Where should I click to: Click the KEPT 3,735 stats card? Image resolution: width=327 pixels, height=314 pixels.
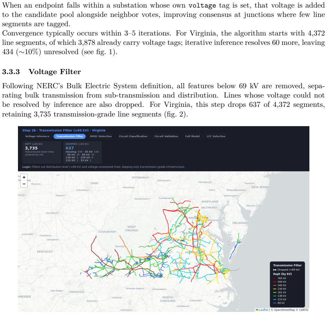[42, 152]
